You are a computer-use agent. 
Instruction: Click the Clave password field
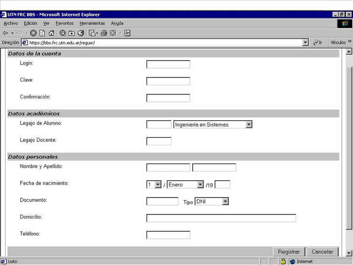[x=168, y=81]
